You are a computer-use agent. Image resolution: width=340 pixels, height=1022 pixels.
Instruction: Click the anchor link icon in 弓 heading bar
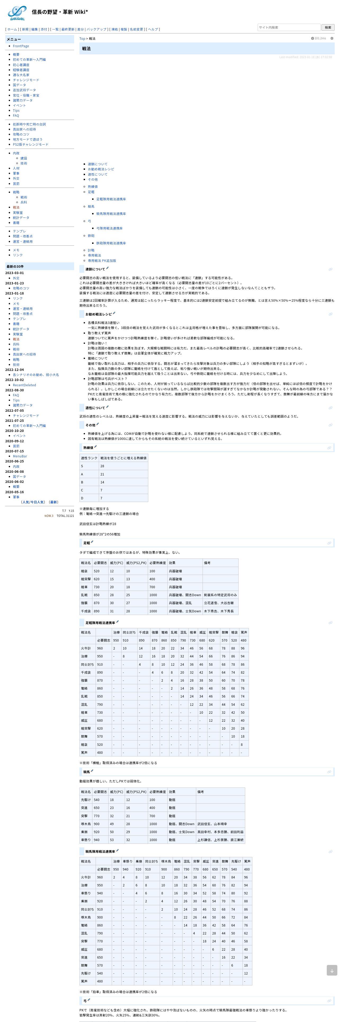329,1001
